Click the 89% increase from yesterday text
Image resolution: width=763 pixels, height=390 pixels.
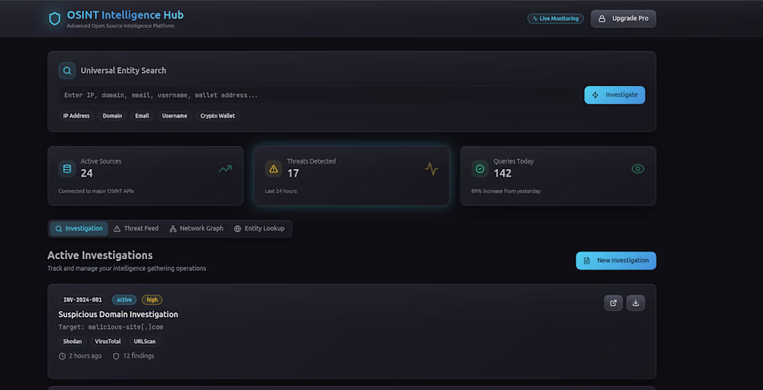point(506,191)
